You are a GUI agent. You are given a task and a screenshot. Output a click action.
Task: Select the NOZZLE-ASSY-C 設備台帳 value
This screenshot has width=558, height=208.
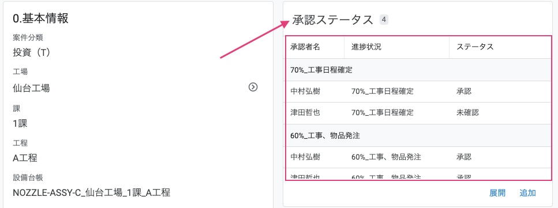click(91, 192)
